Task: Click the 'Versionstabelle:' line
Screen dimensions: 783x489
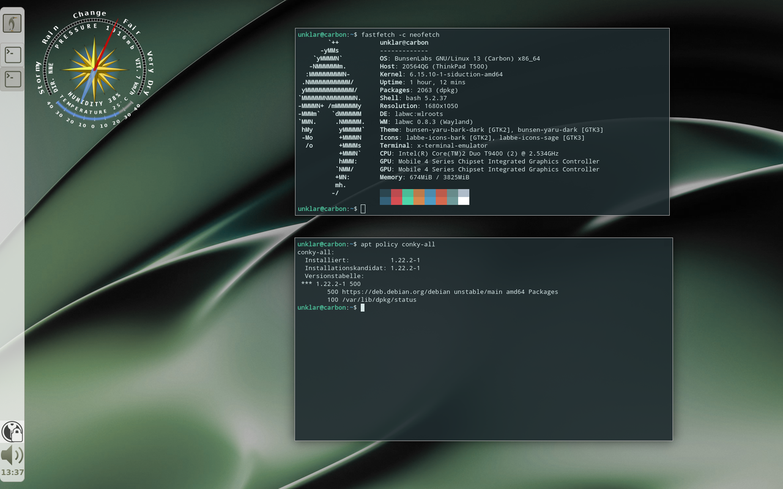Action: tap(335, 276)
